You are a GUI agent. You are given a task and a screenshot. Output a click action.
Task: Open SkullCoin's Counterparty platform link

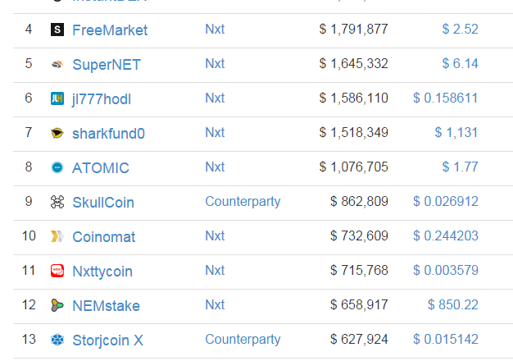[243, 202]
